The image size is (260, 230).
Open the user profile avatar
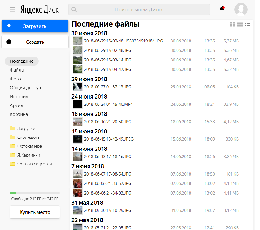coord(241,10)
